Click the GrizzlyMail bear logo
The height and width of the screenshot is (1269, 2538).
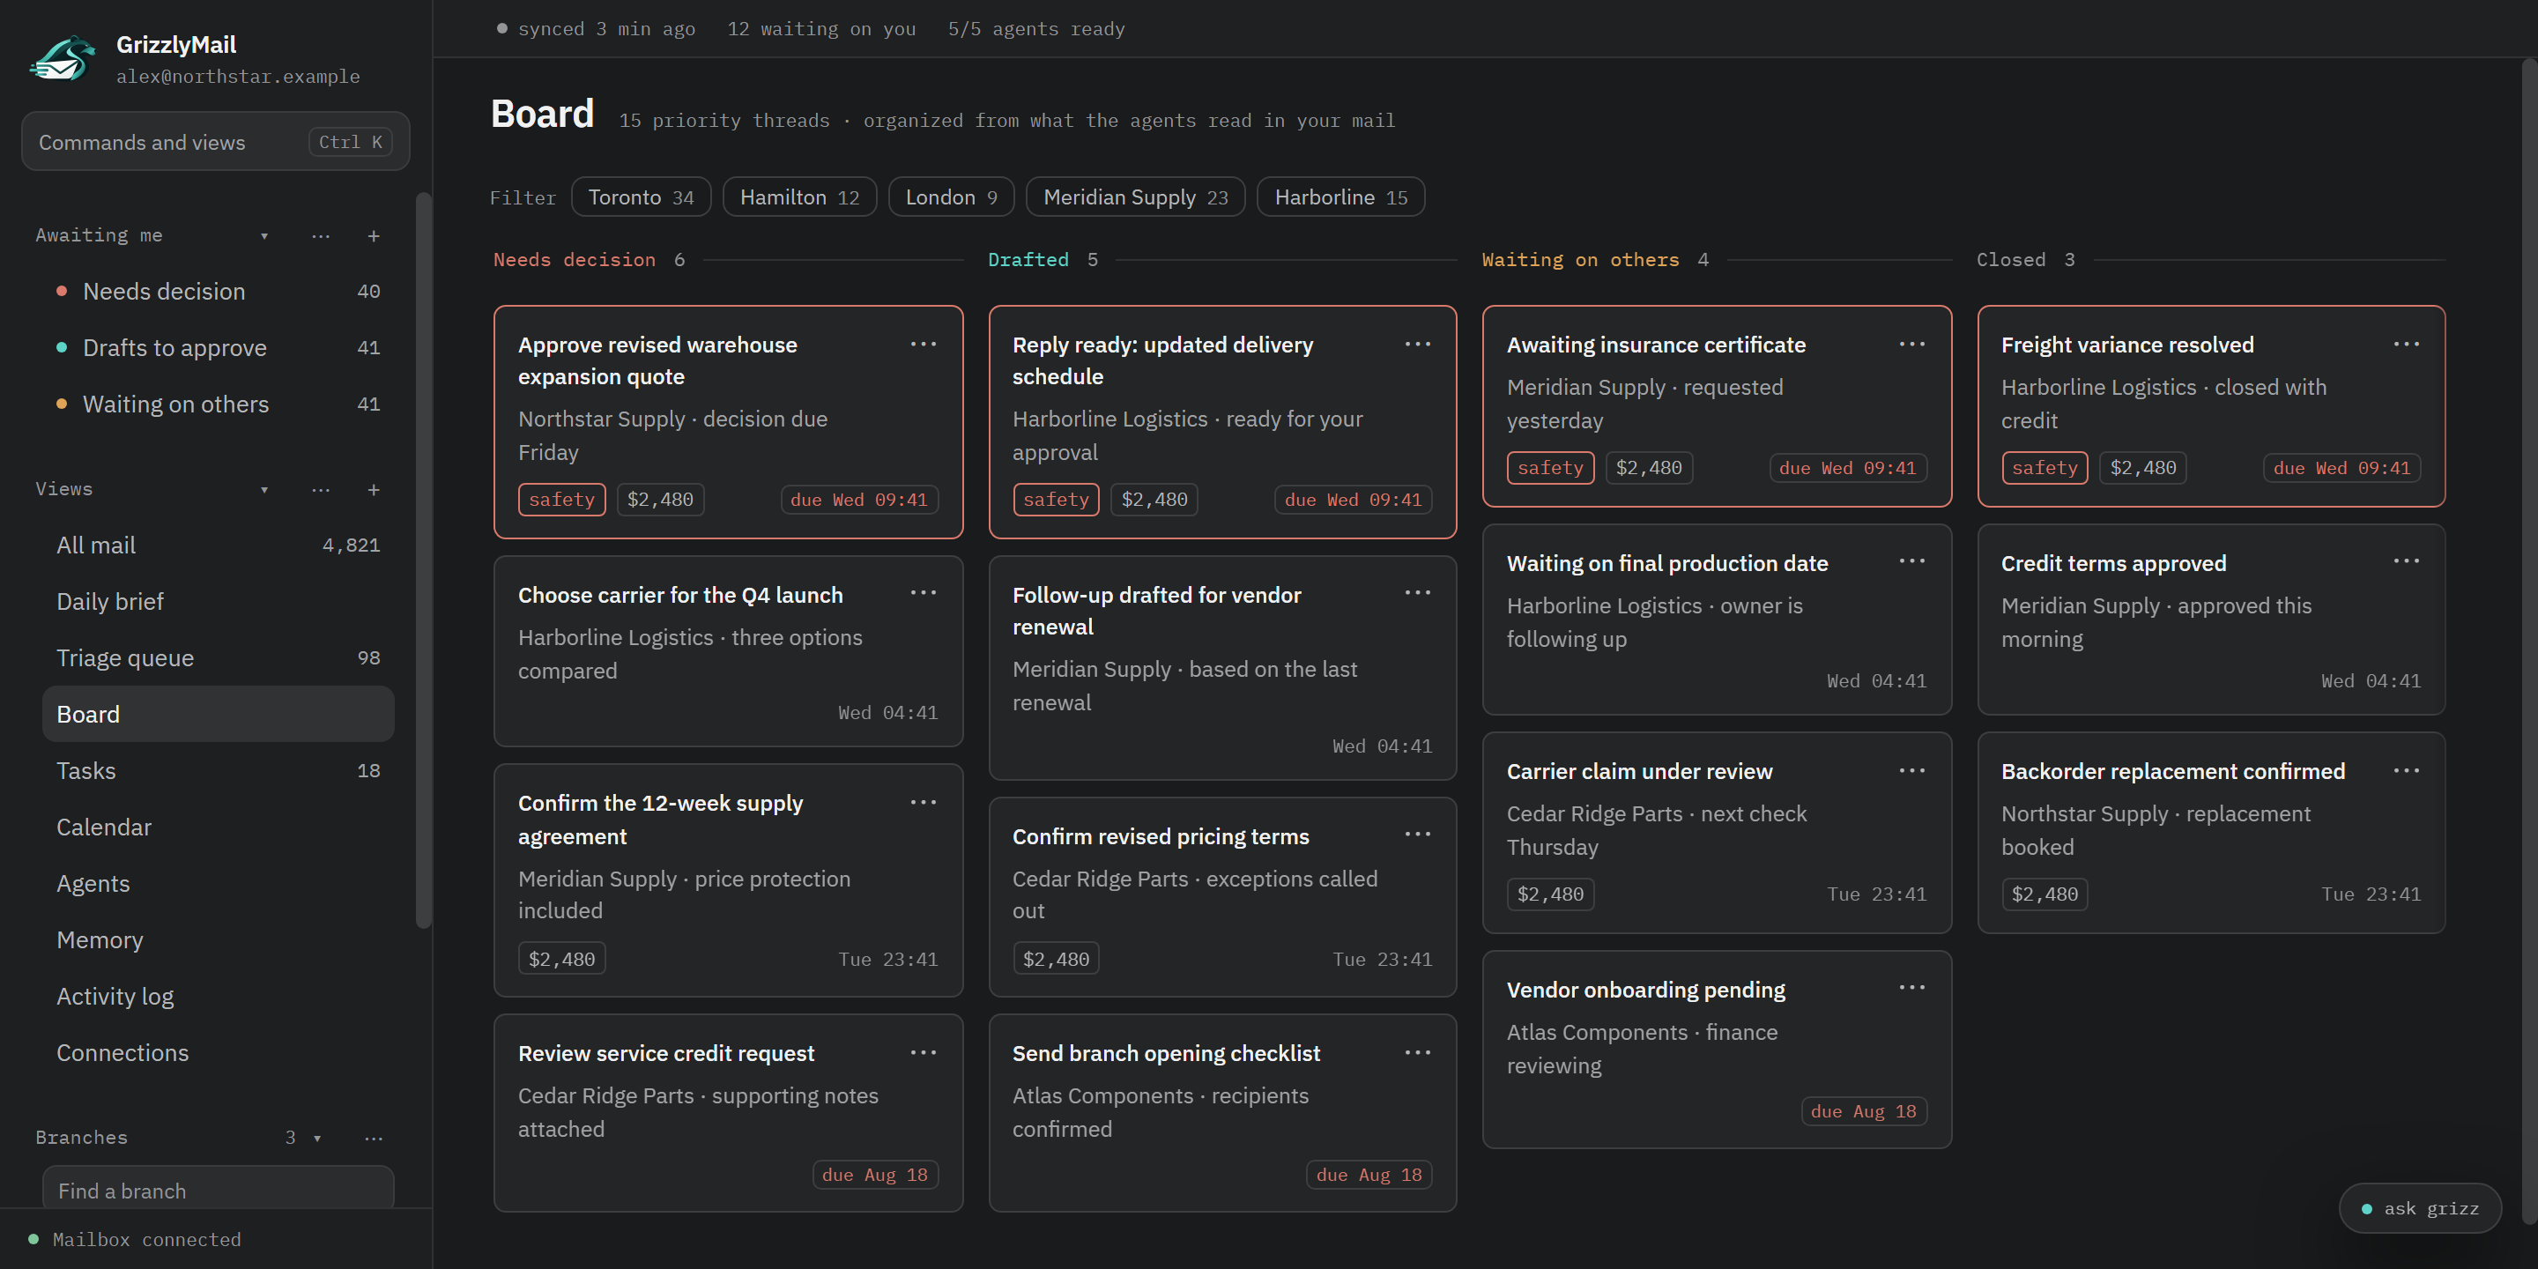click(62, 59)
